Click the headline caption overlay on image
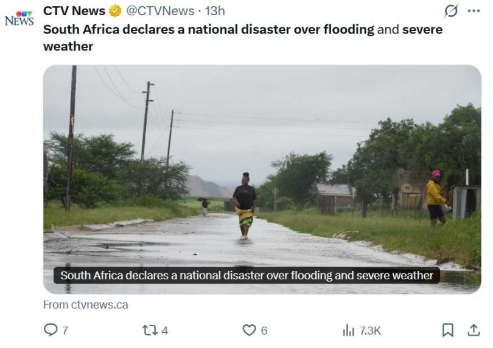Image resolution: width=493 pixels, height=348 pixels. click(246, 275)
